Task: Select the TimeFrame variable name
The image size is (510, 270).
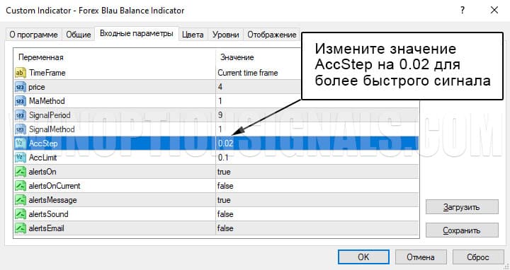Action: tap(47, 73)
